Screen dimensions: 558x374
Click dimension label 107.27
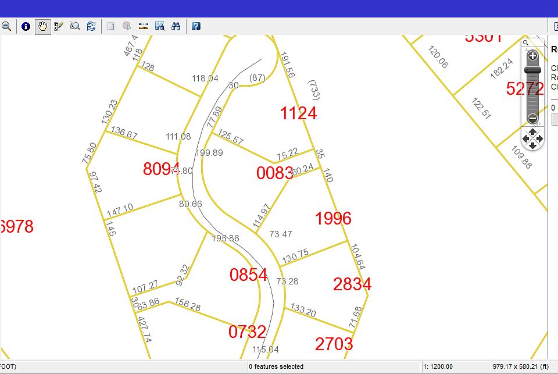point(145,287)
